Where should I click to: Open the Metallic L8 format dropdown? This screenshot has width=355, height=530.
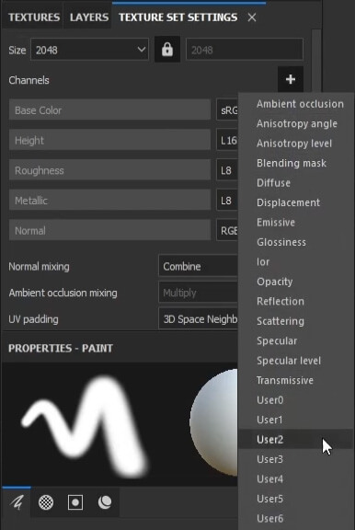227,201
